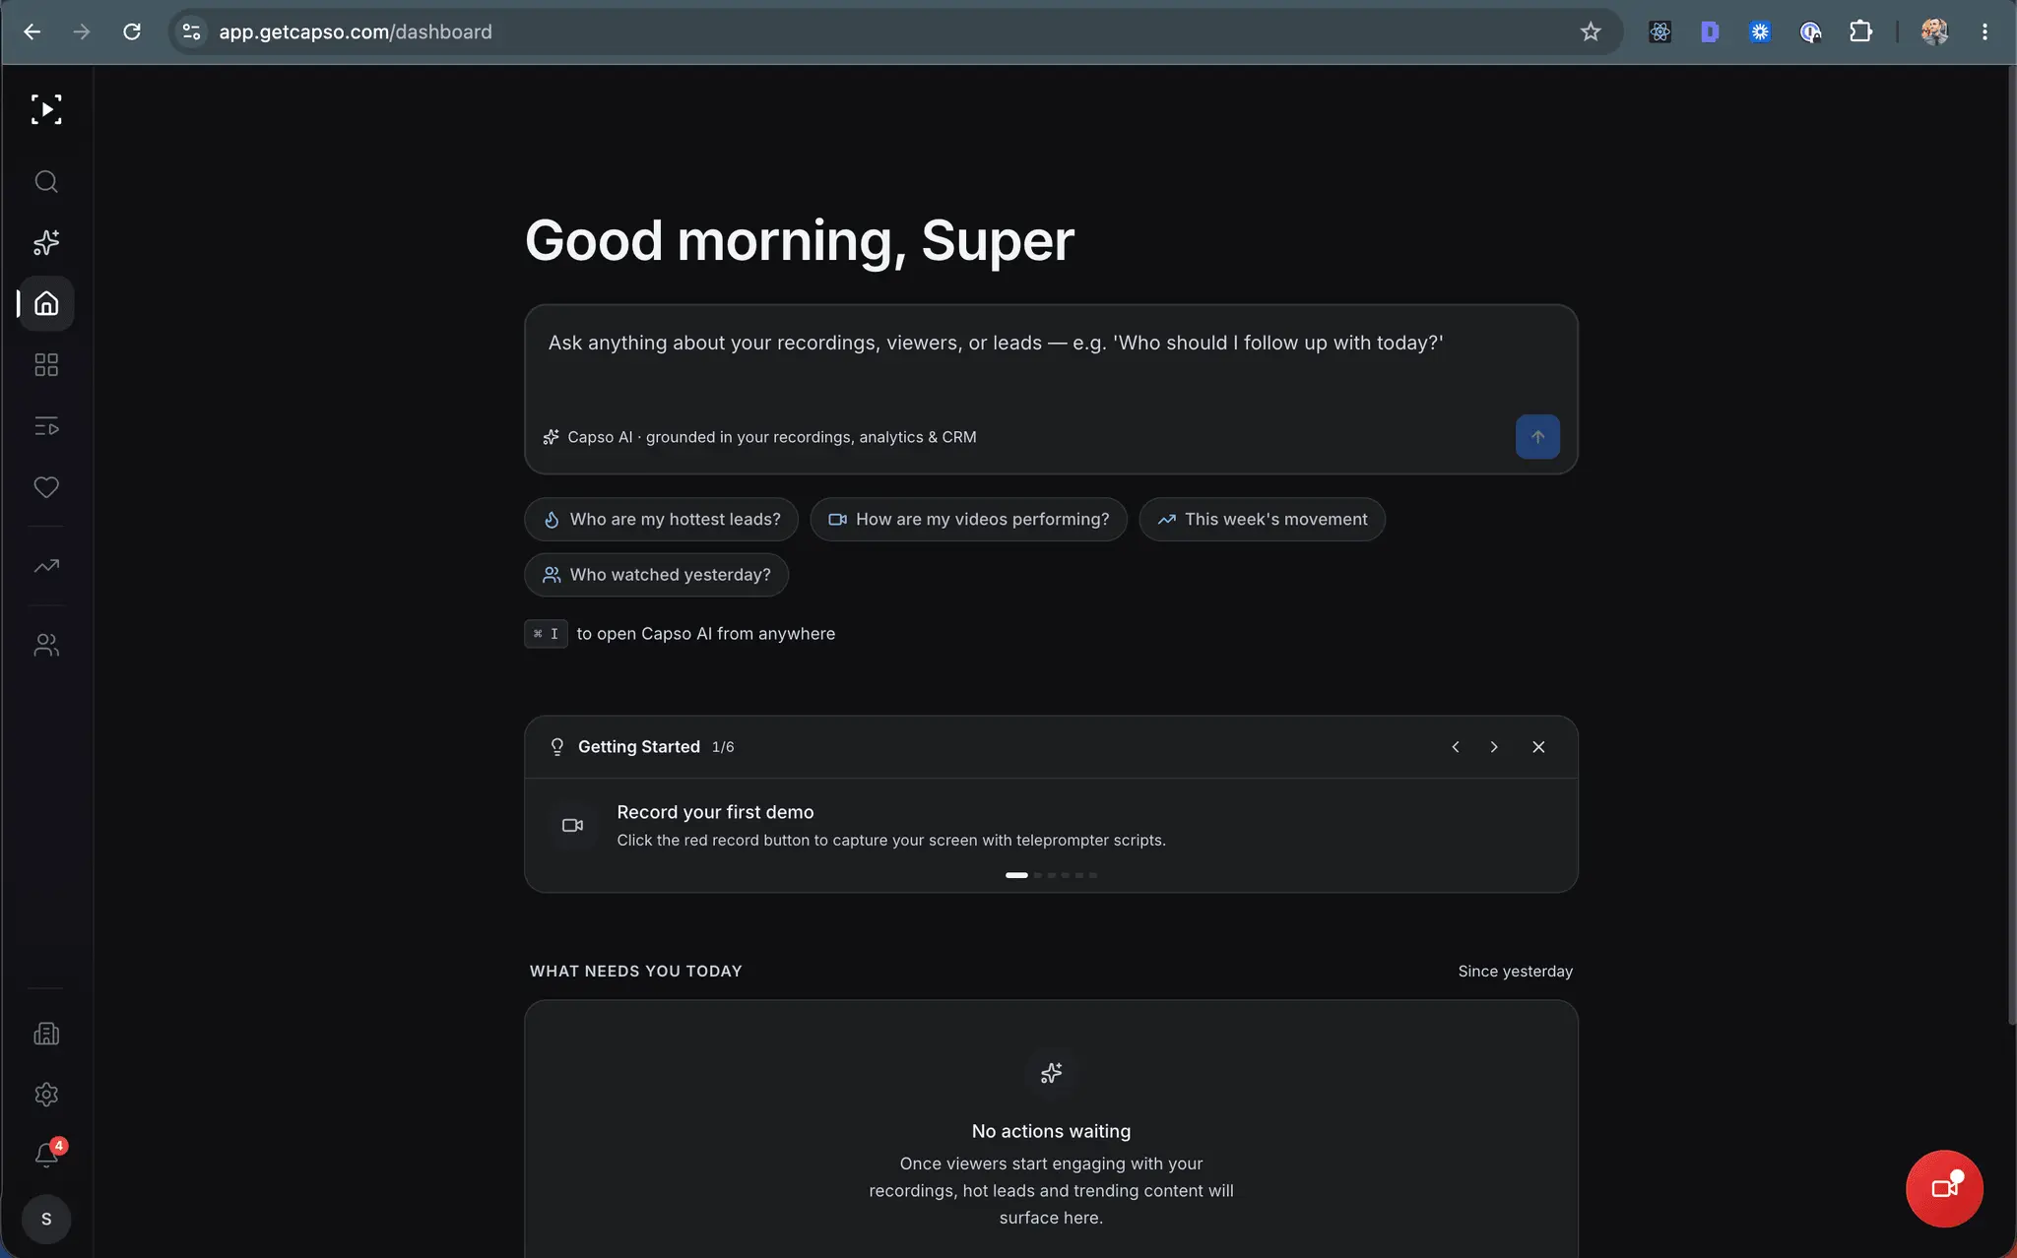Screen dimensions: 2017x1258
Task: Click the 'Since yesterday' label
Action: point(1515,972)
